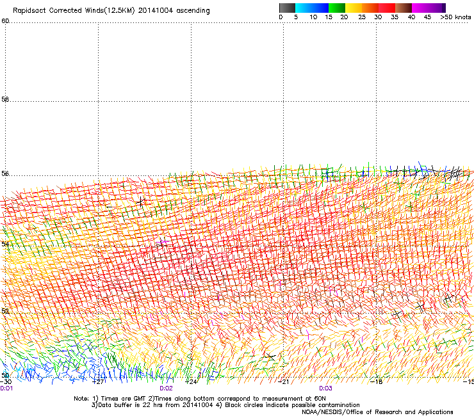Choose the brown 35-40 knots color band
474x416 pixels.
404,8
